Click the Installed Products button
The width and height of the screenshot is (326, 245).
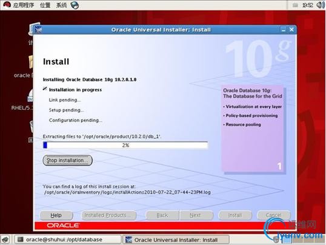108,215
